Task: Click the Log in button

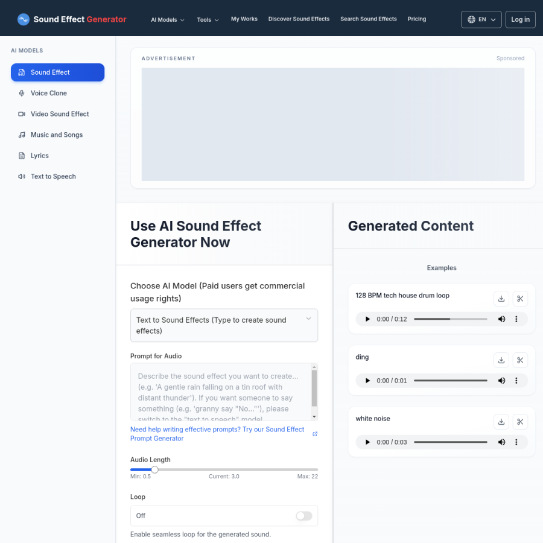Action: pyautogui.click(x=520, y=19)
